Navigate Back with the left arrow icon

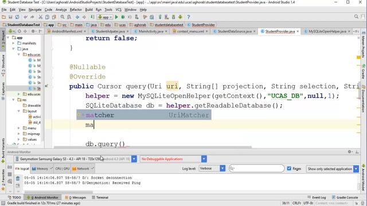coord(77,17)
